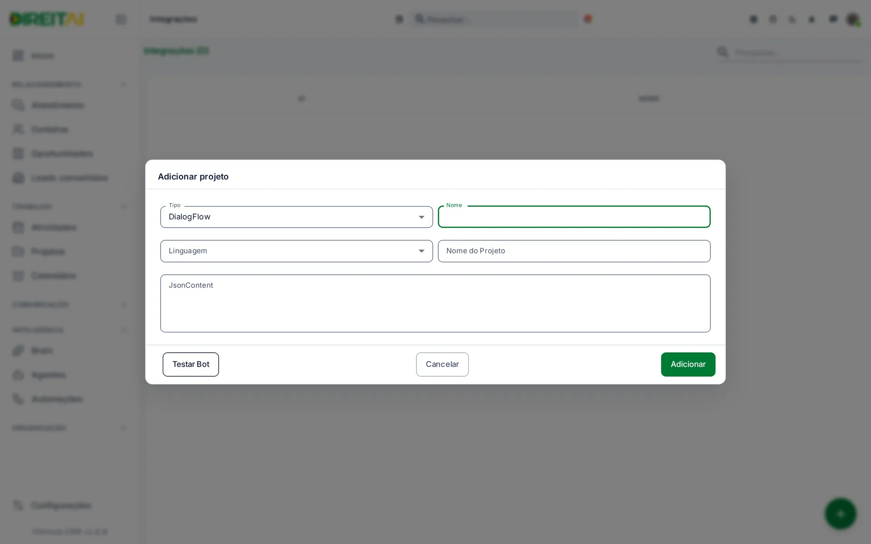Screen dimensions: 871x544
Task: Collapse the Inteligência section chevron
Action: click(124, 330)
